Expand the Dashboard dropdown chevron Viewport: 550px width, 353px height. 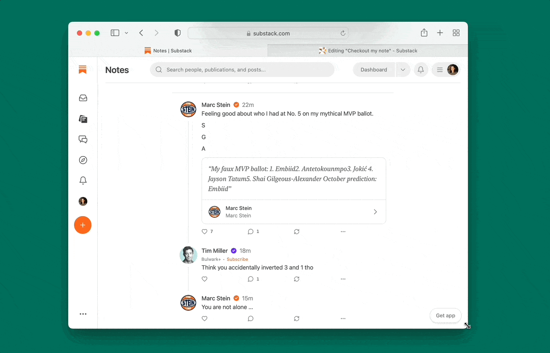403,70
